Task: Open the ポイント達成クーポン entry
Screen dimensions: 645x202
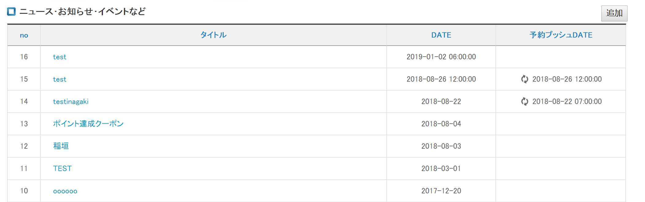Action: click(x=88, y=124)
